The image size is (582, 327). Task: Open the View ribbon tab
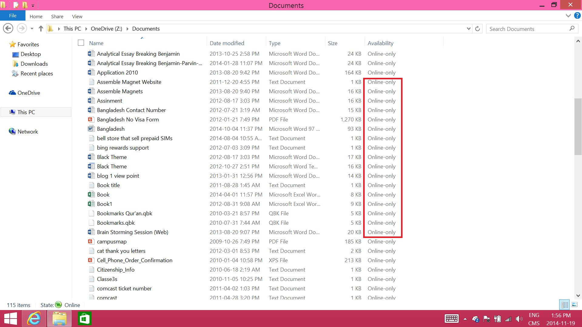click(77, 16)
